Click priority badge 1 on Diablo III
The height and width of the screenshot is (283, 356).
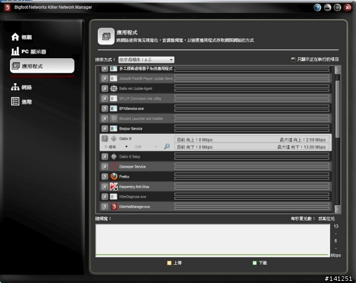tap(105, 139)
